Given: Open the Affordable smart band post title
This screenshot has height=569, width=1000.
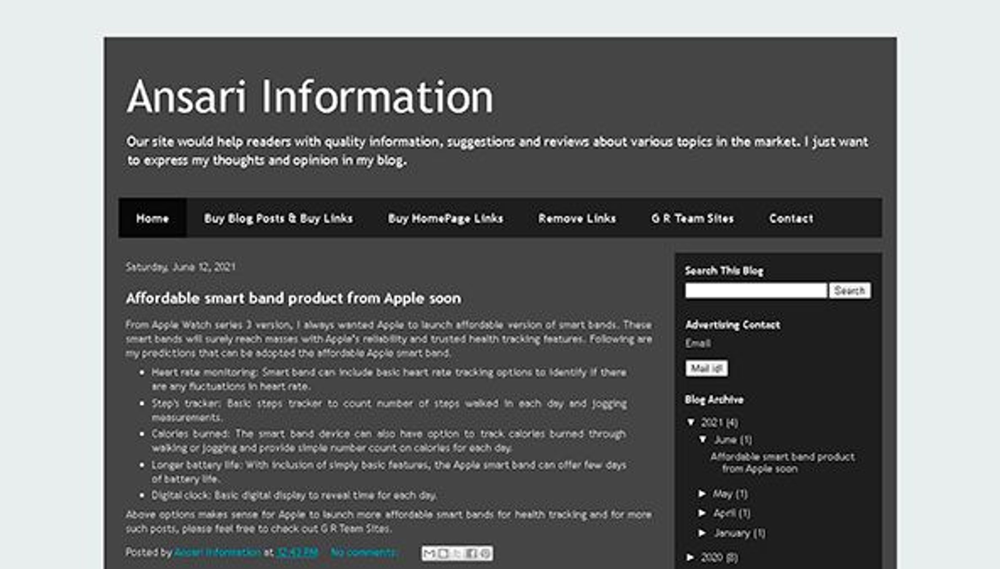Looking at the screenshot, I should click(293, 299).
